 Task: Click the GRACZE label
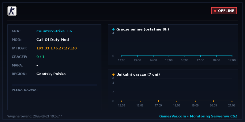[x=19, y=57]
